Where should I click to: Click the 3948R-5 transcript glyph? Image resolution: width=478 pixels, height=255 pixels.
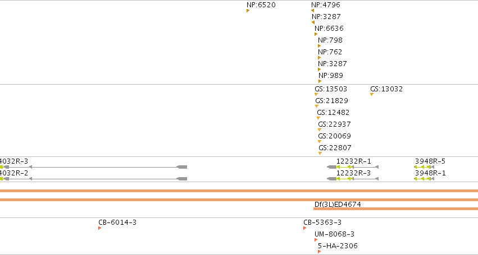pos(424,167)
